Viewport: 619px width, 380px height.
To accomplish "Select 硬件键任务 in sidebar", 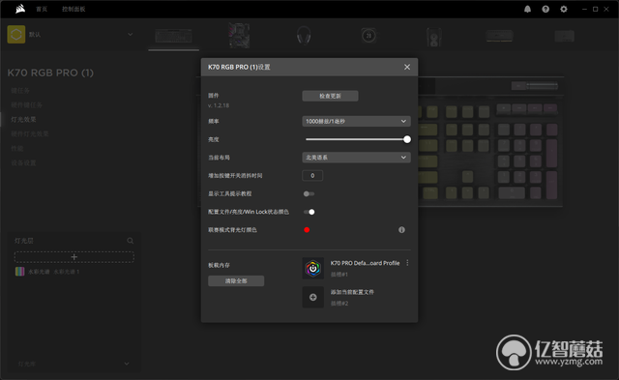I will [26, 105].
